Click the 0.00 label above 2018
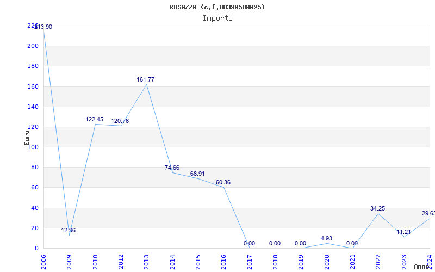435x272 pixels. tap(275, 243)
